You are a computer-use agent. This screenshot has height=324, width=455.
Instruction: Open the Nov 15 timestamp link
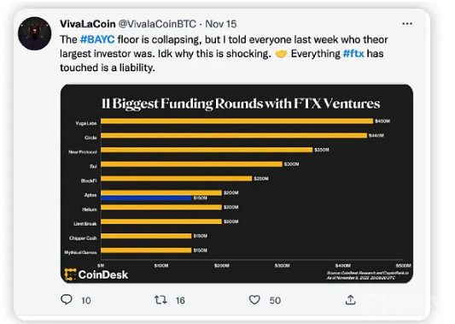click(221, 24)
